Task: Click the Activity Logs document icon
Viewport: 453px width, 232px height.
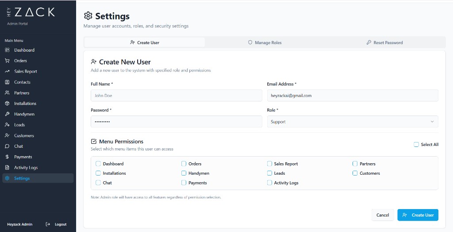Action: click(x=7, y=168)
